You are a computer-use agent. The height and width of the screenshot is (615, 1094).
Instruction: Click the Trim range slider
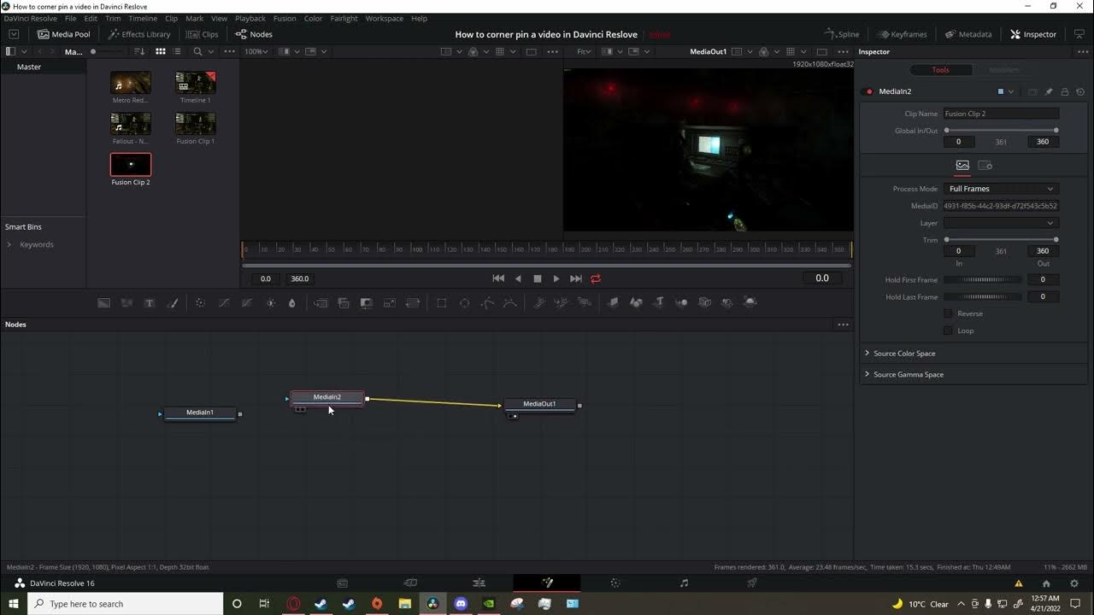tap(1001, 240)
